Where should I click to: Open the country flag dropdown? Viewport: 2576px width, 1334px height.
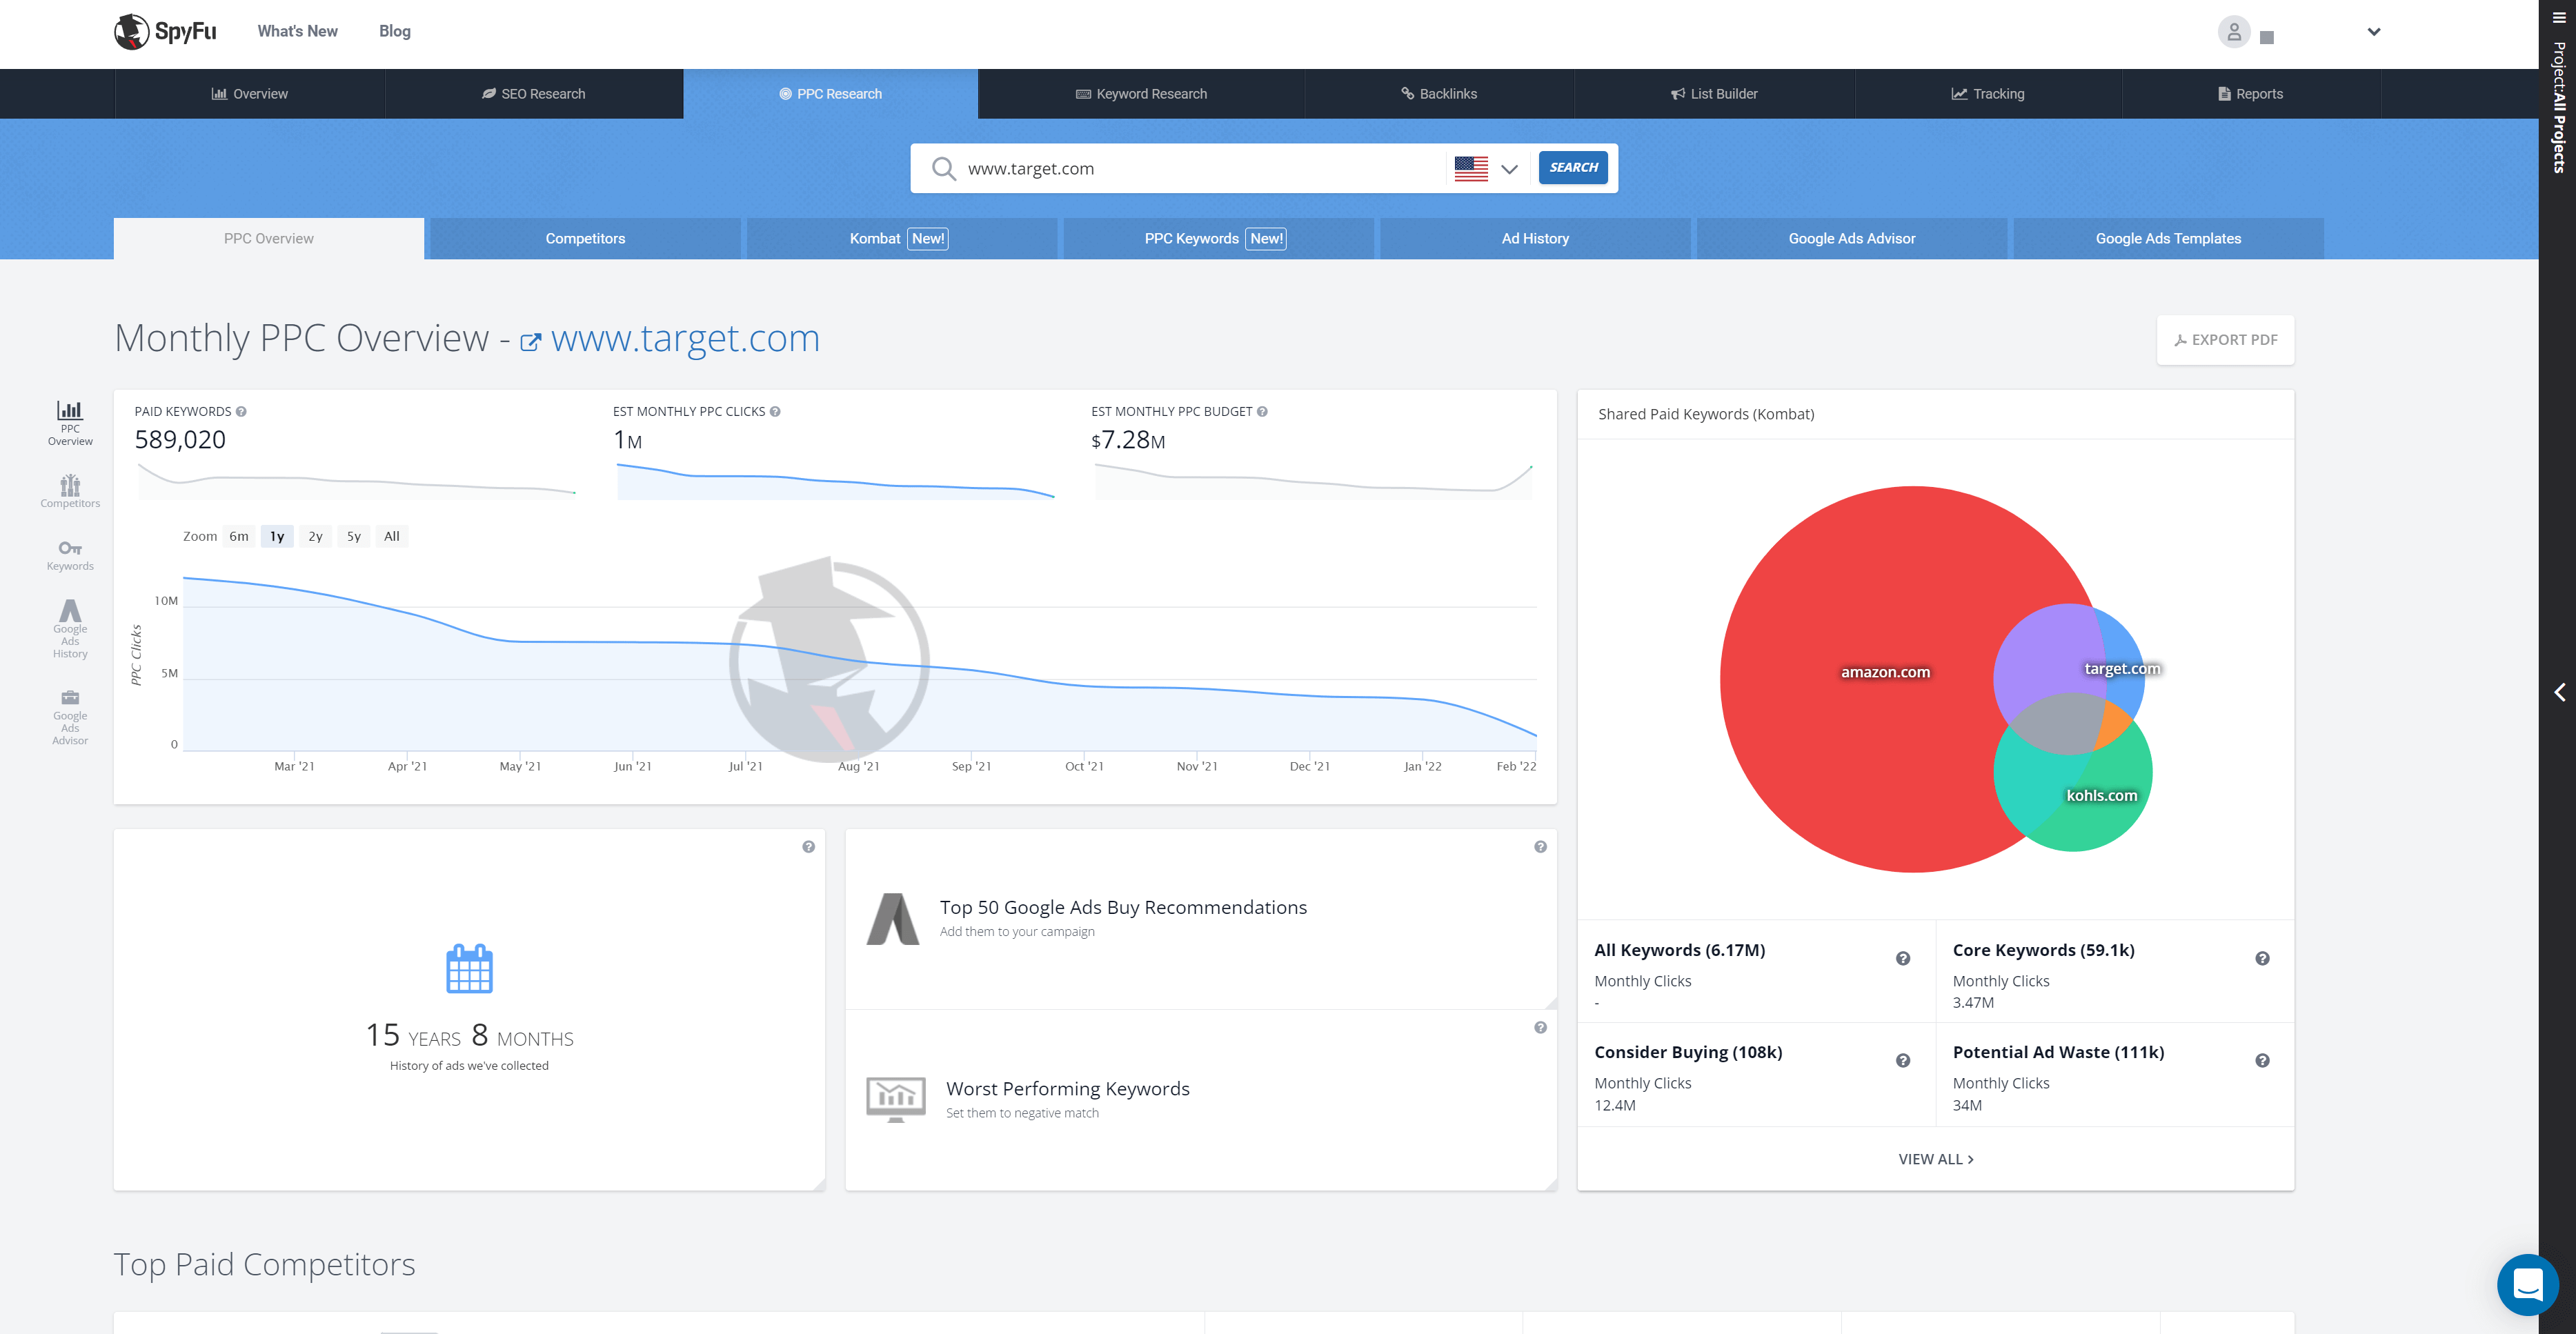pos(1487,168)
